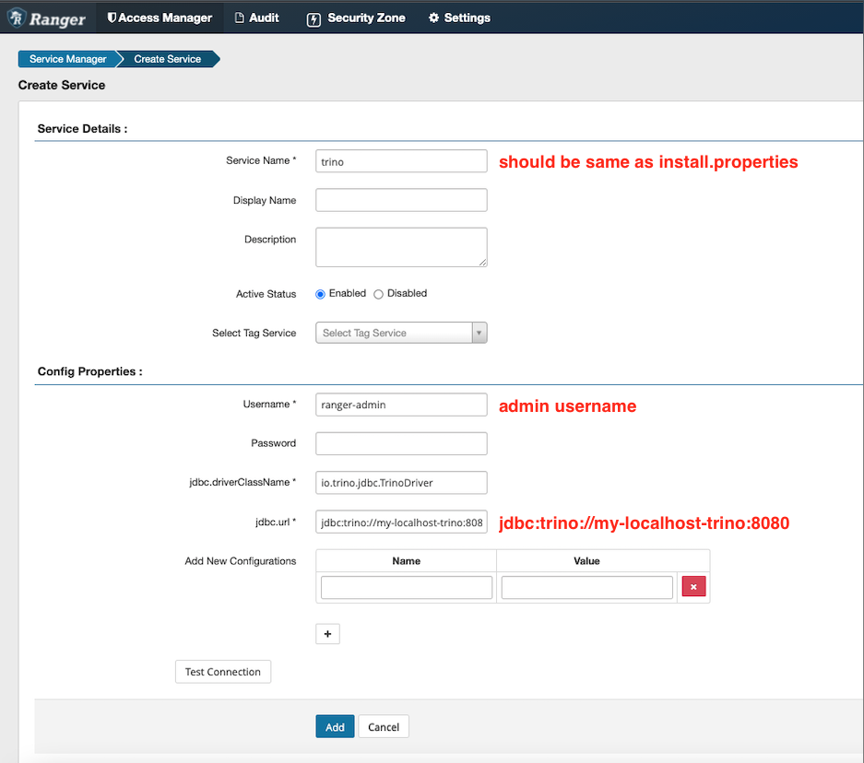Click the Create Service breadcrumb
This screenshot has height=763, width=864.
click(x=168, y=59)
